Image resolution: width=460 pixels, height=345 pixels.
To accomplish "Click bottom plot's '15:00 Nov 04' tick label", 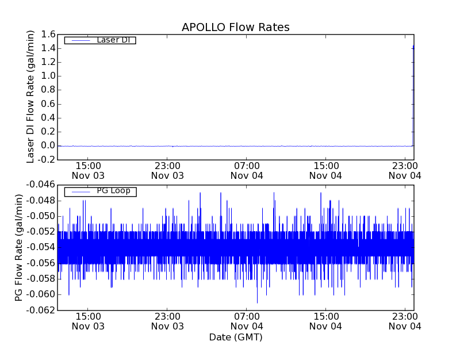I will click(x=325, y=321).
